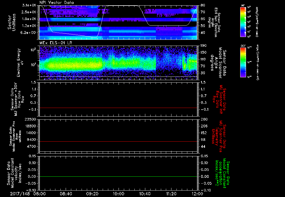Viewport: 285px width, 197px height.
Task: Click the "260" telemetry tick label
Action: pyautogui.click(x=203, y=119)
